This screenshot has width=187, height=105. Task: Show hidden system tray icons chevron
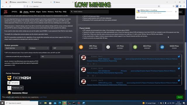point(159,103)
